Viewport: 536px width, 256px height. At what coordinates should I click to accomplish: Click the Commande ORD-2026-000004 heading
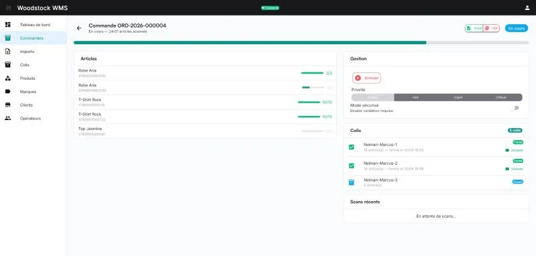tap(127, 25)
